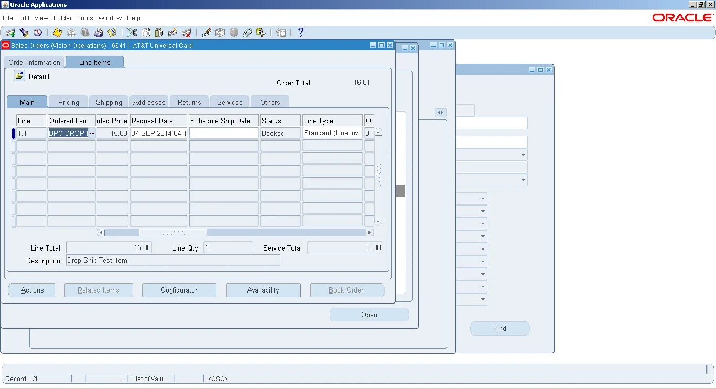Click the Book Order button
The image size is (716, 389).
(347, 290)
